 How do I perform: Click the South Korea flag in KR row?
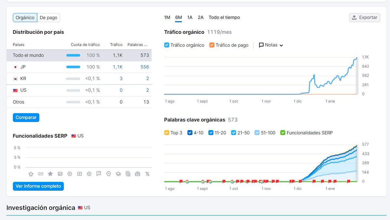tap(15, 79)
